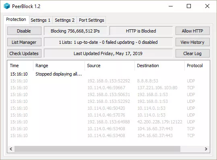The width and height of the screenshot is (217, 160).
Task: Close the PeerBlock window
Action: point(207,6)
